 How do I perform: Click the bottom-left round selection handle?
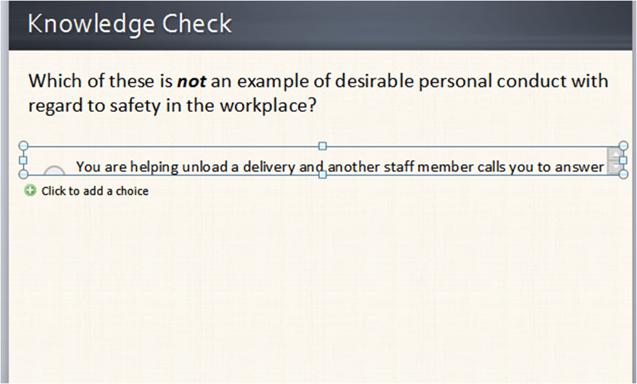click(x=23, y=174)
